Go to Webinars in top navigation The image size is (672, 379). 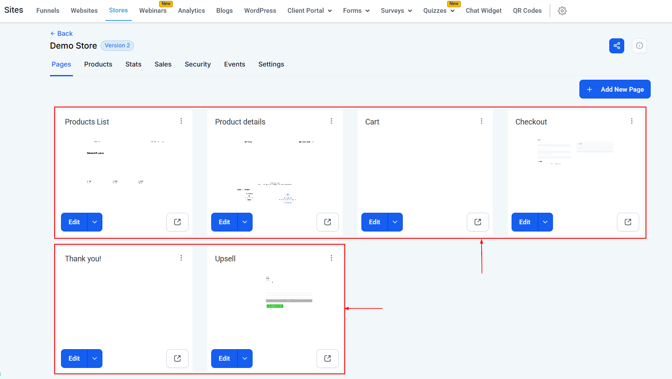coord(153,11)
